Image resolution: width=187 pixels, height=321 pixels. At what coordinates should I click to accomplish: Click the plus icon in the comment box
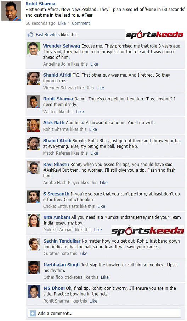click(33, 313)
